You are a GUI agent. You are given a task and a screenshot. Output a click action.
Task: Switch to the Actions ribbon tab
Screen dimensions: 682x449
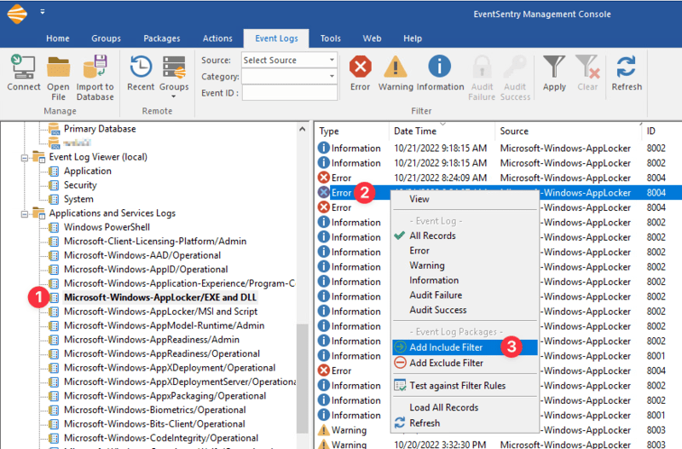[x=217, y=38]
